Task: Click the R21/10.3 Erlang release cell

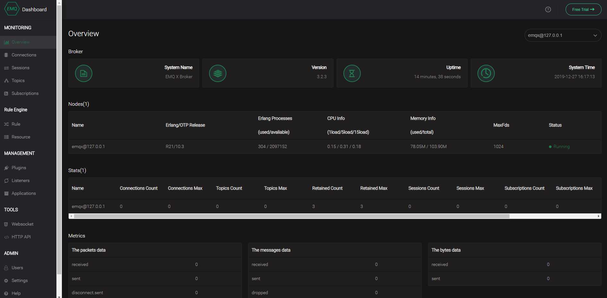Action: [175, 147]
